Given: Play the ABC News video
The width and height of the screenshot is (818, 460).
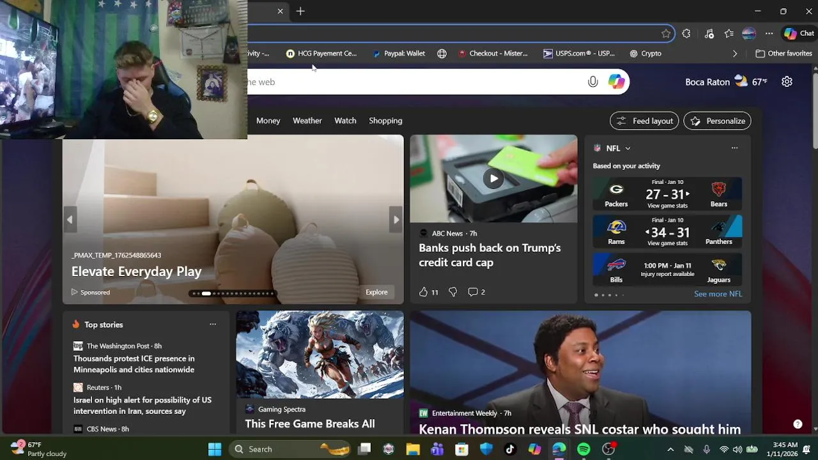Looking at the screenshot, I should tap(493, 178).
